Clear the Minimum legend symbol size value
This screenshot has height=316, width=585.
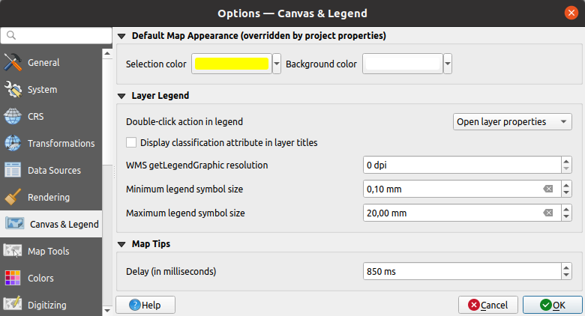[548, 189]
